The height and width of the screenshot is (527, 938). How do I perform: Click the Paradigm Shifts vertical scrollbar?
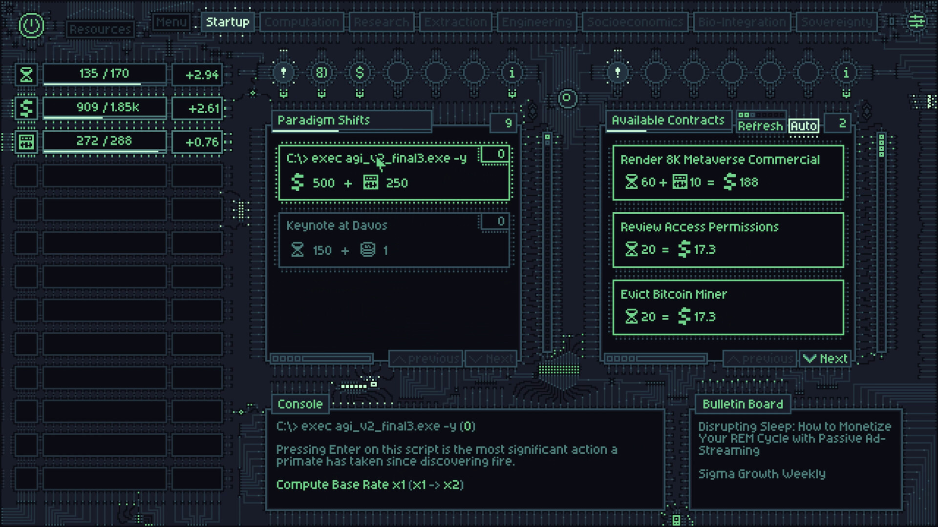pyautogui.click(x=547, y=242)
